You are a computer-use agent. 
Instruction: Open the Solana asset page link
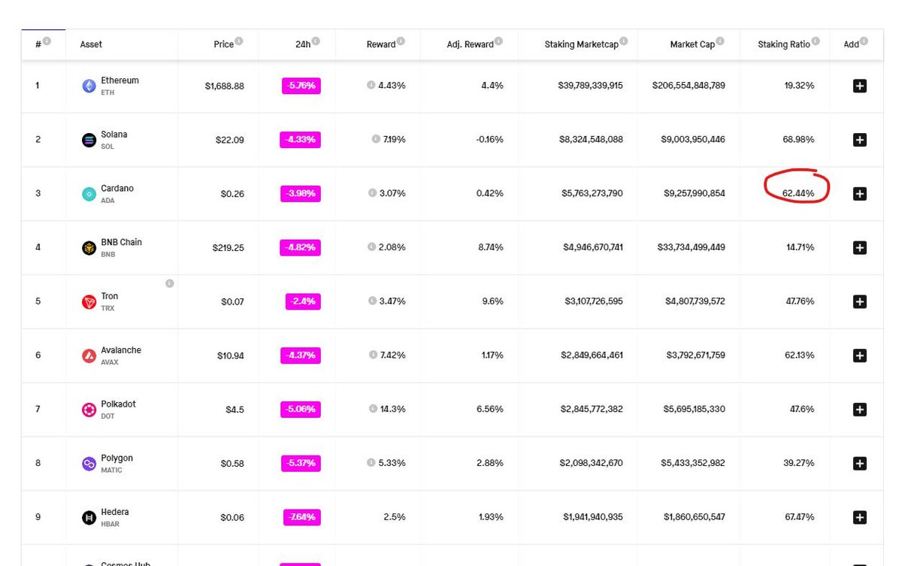click(x=114, y=135)
